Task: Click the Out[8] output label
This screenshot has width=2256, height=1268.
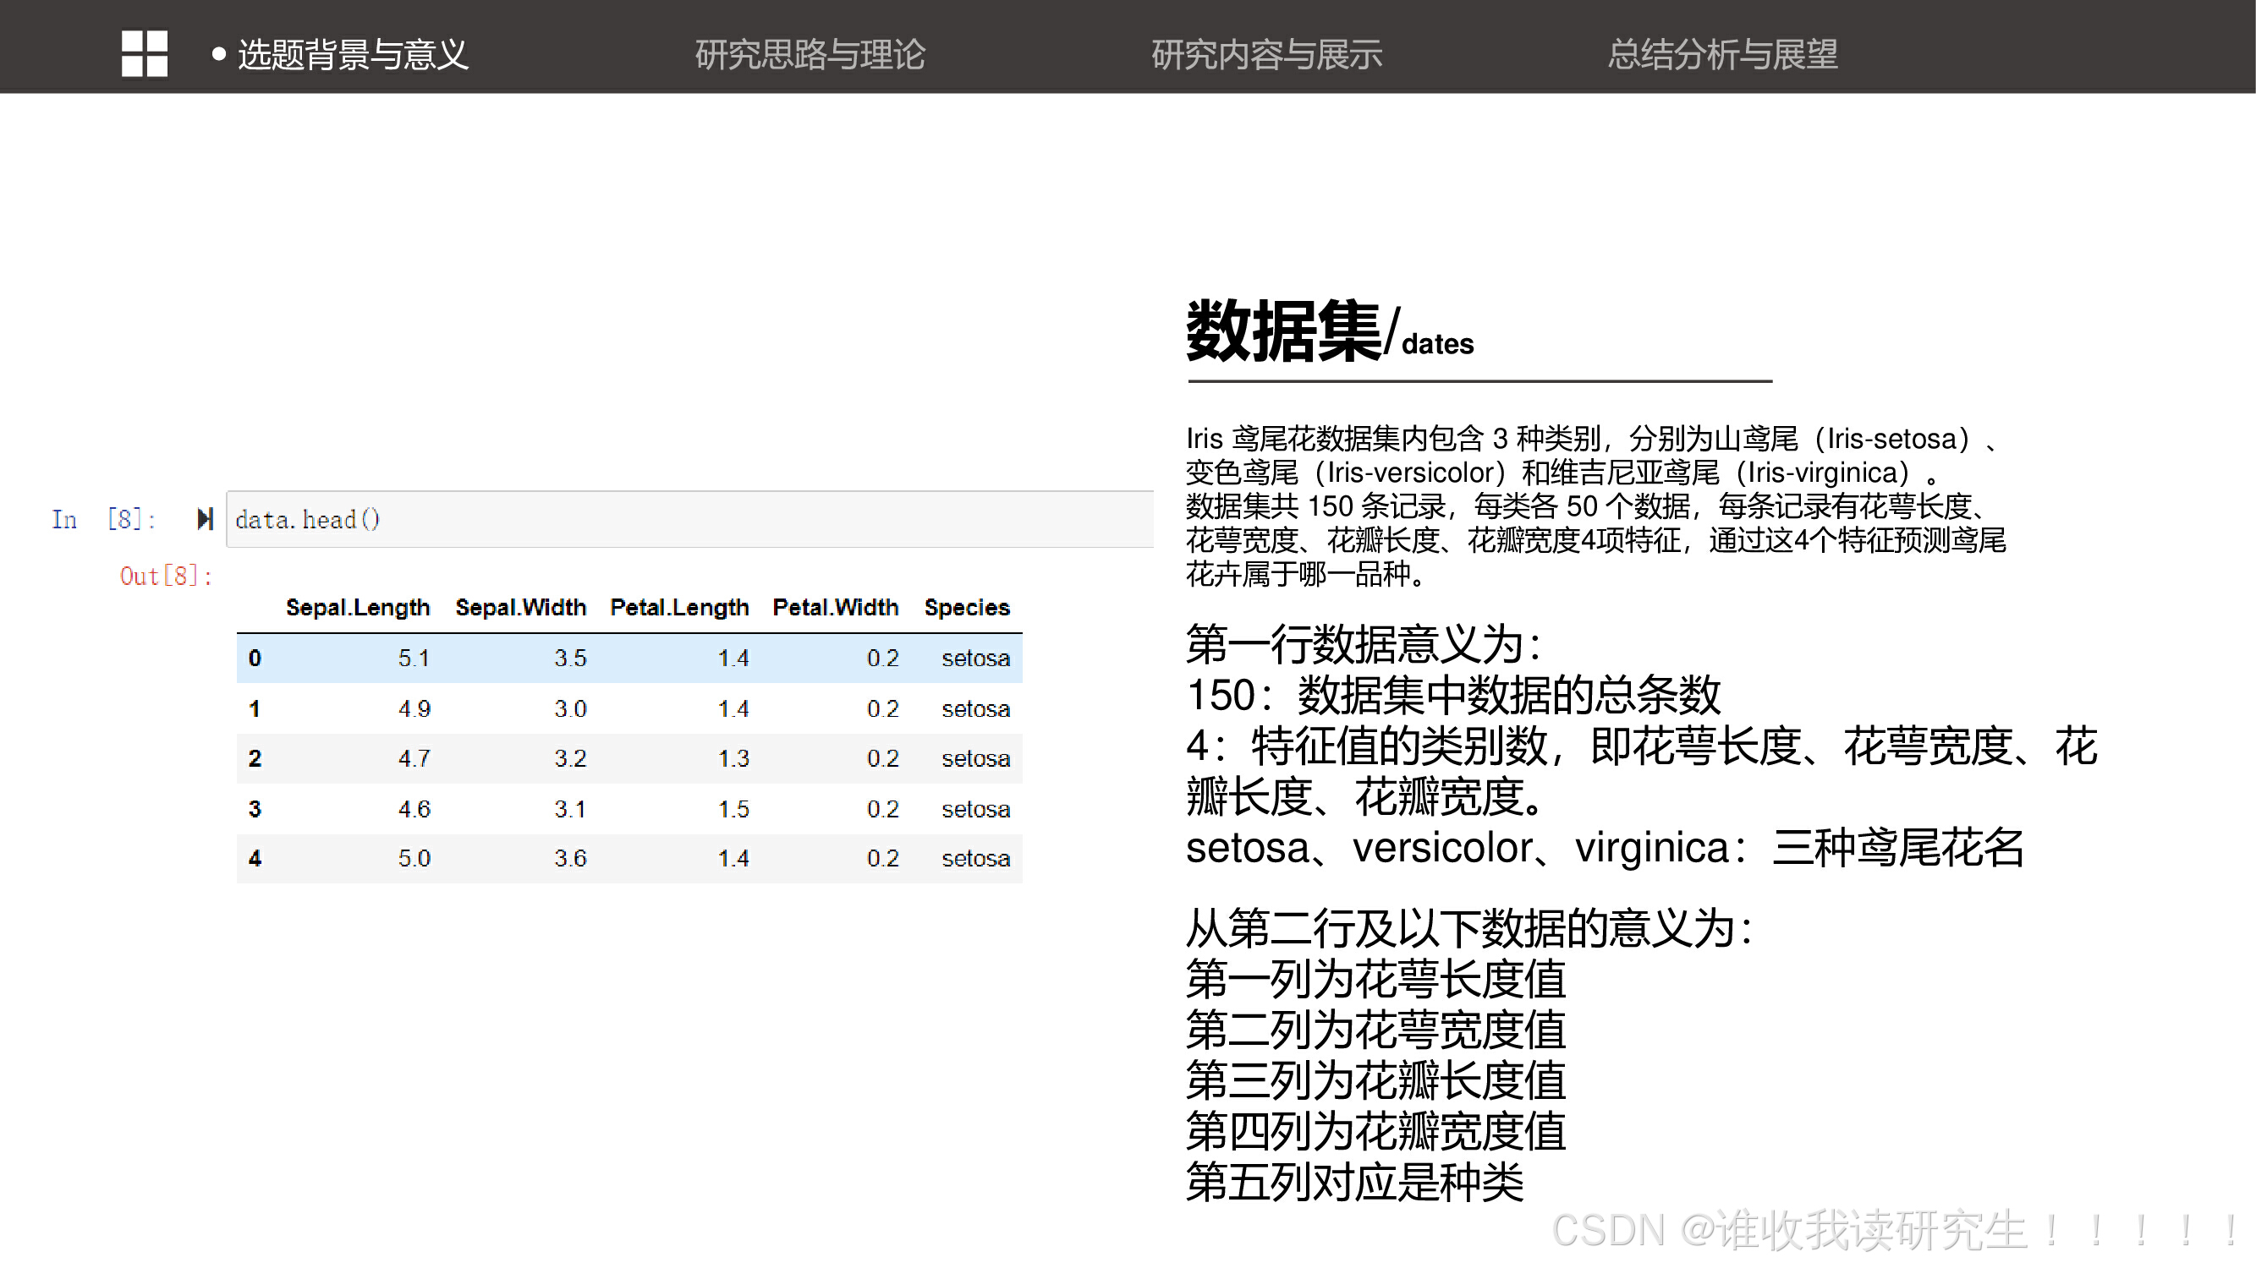Action: [x=166, y=576]
